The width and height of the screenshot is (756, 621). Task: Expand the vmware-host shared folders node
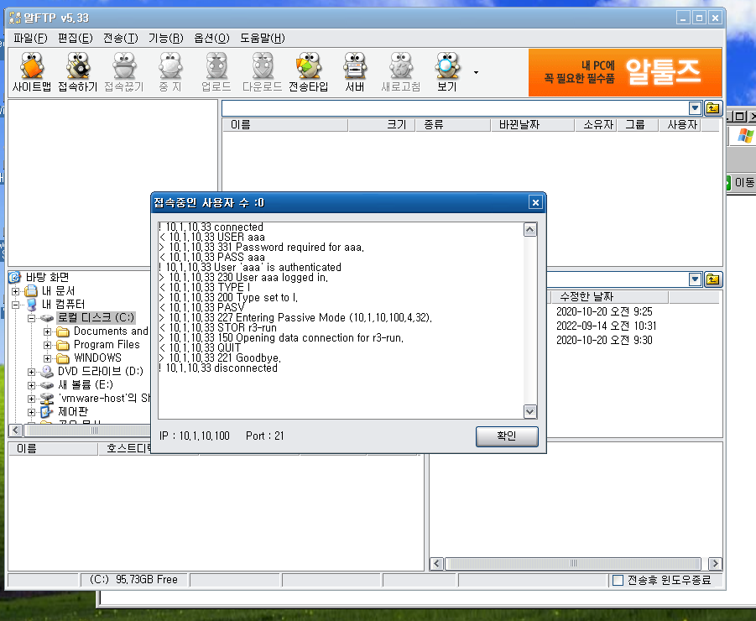pyautogui.click(x=31, y=399)
